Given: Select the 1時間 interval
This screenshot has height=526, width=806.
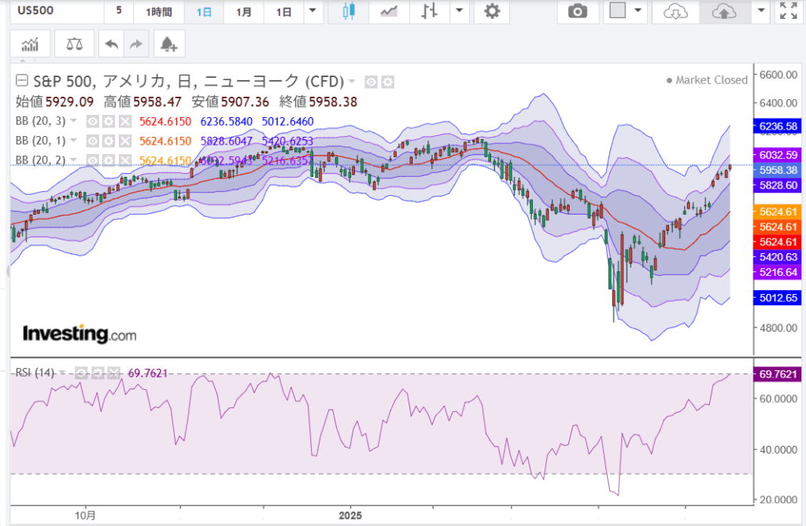Looking at the screenshot, I should tap(159, 11).
